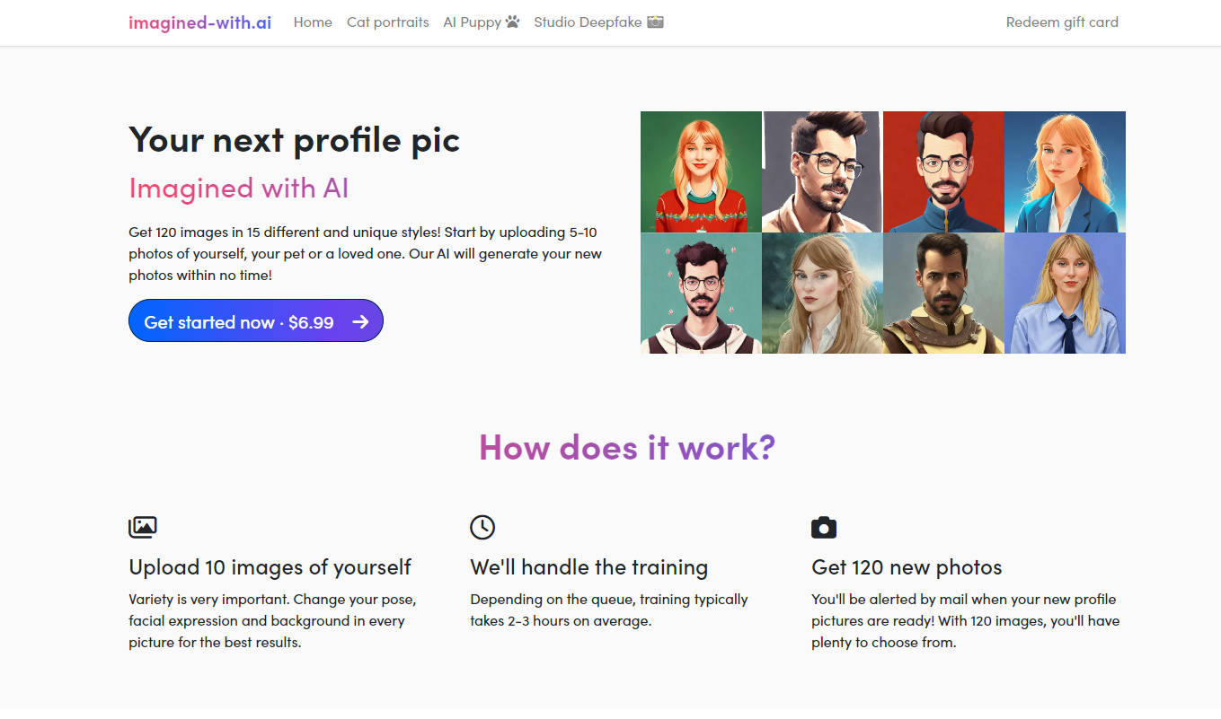Select the elf woman portrait thumbnail
Viewport: 1221px width, 719px height.
[822, 294]
